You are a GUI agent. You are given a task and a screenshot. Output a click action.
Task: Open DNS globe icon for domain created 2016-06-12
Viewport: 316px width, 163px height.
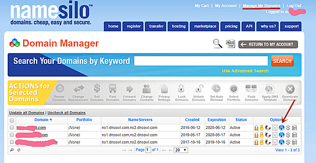pyautogui.click(x=282, y=128)
